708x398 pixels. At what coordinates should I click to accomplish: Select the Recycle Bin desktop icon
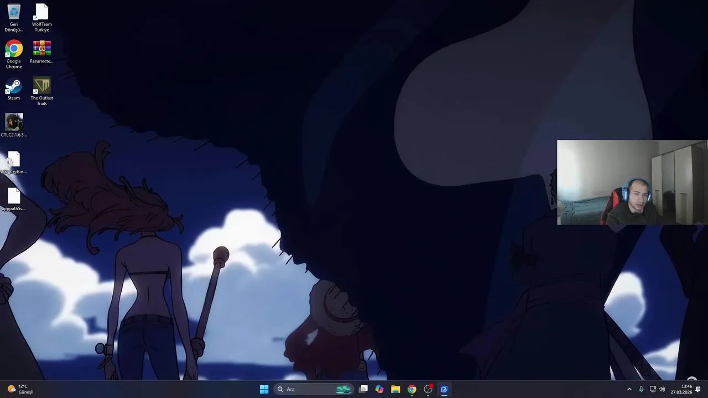pos(14,17)
